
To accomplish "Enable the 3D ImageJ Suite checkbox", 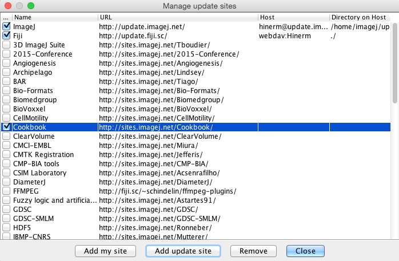I will 6,45.
